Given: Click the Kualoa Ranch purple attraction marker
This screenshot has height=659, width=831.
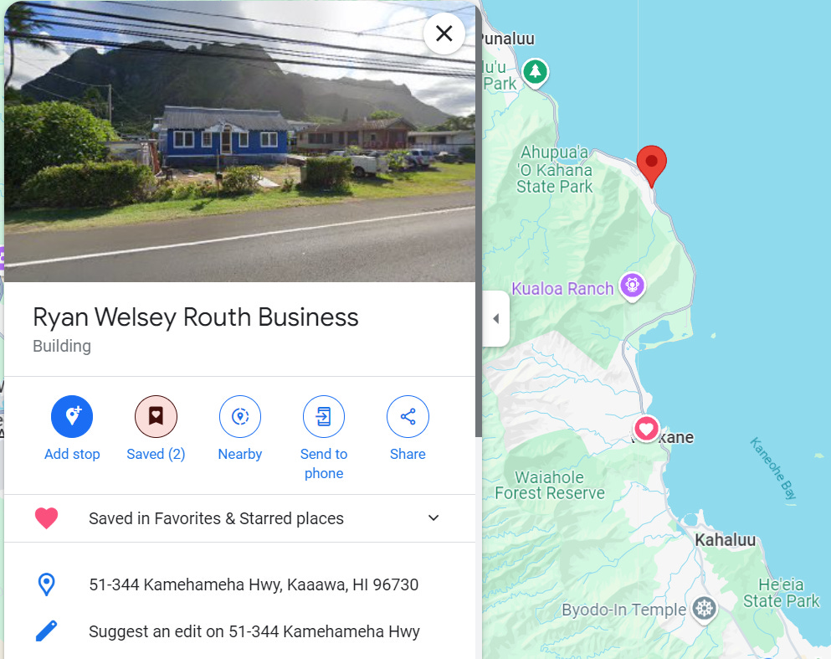Looking at the screenshot, I should [x=633, y=286].
